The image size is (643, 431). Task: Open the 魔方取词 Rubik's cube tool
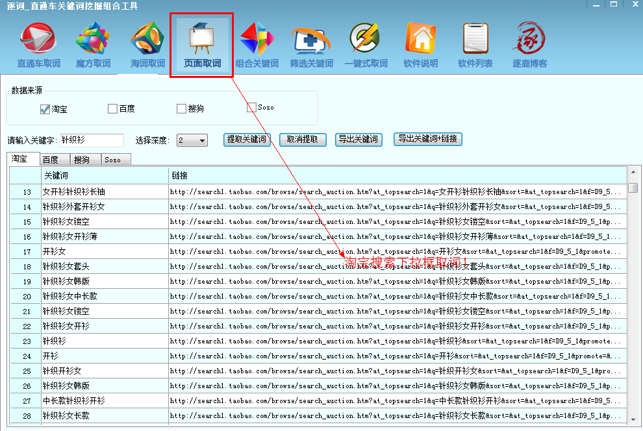coord(93,45)
